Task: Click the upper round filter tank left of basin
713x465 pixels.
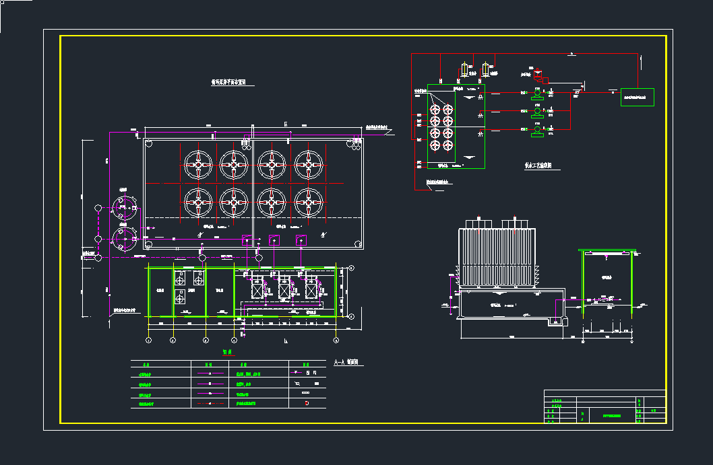Action: pyautogui.click(x=124, y=205)
